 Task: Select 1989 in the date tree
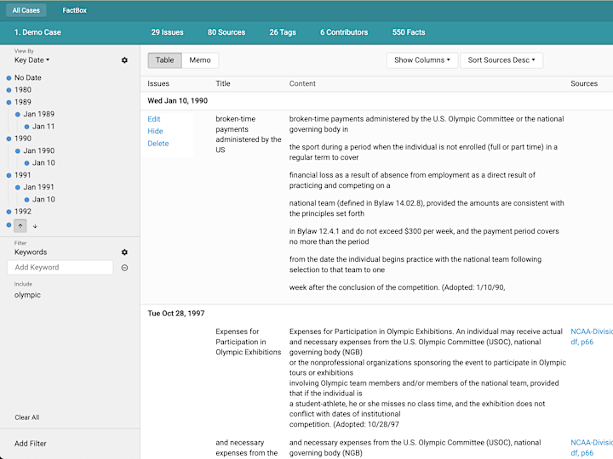23,102
